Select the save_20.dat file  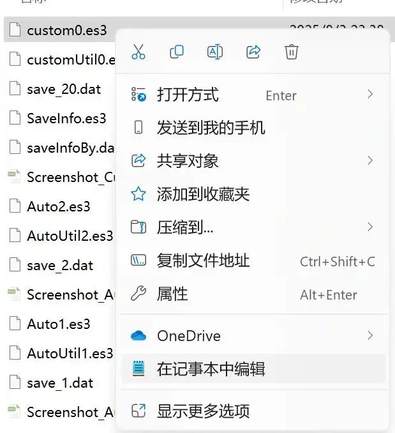pos(64,89)
